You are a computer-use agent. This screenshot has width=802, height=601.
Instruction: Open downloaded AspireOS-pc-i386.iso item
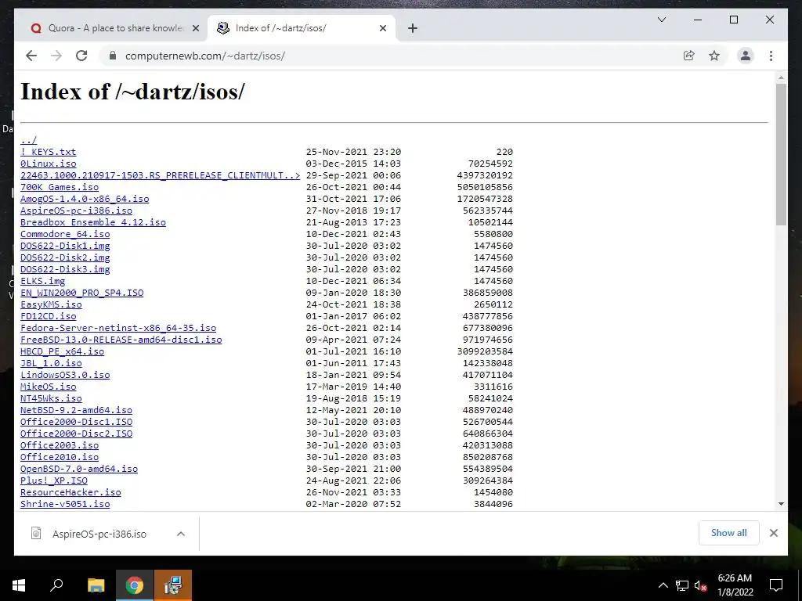(99, 534)
